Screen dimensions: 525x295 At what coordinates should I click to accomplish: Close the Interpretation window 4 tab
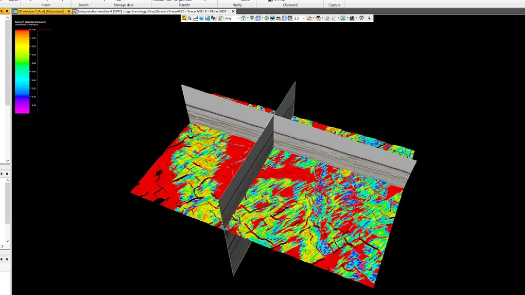click(x=233, y=11)
